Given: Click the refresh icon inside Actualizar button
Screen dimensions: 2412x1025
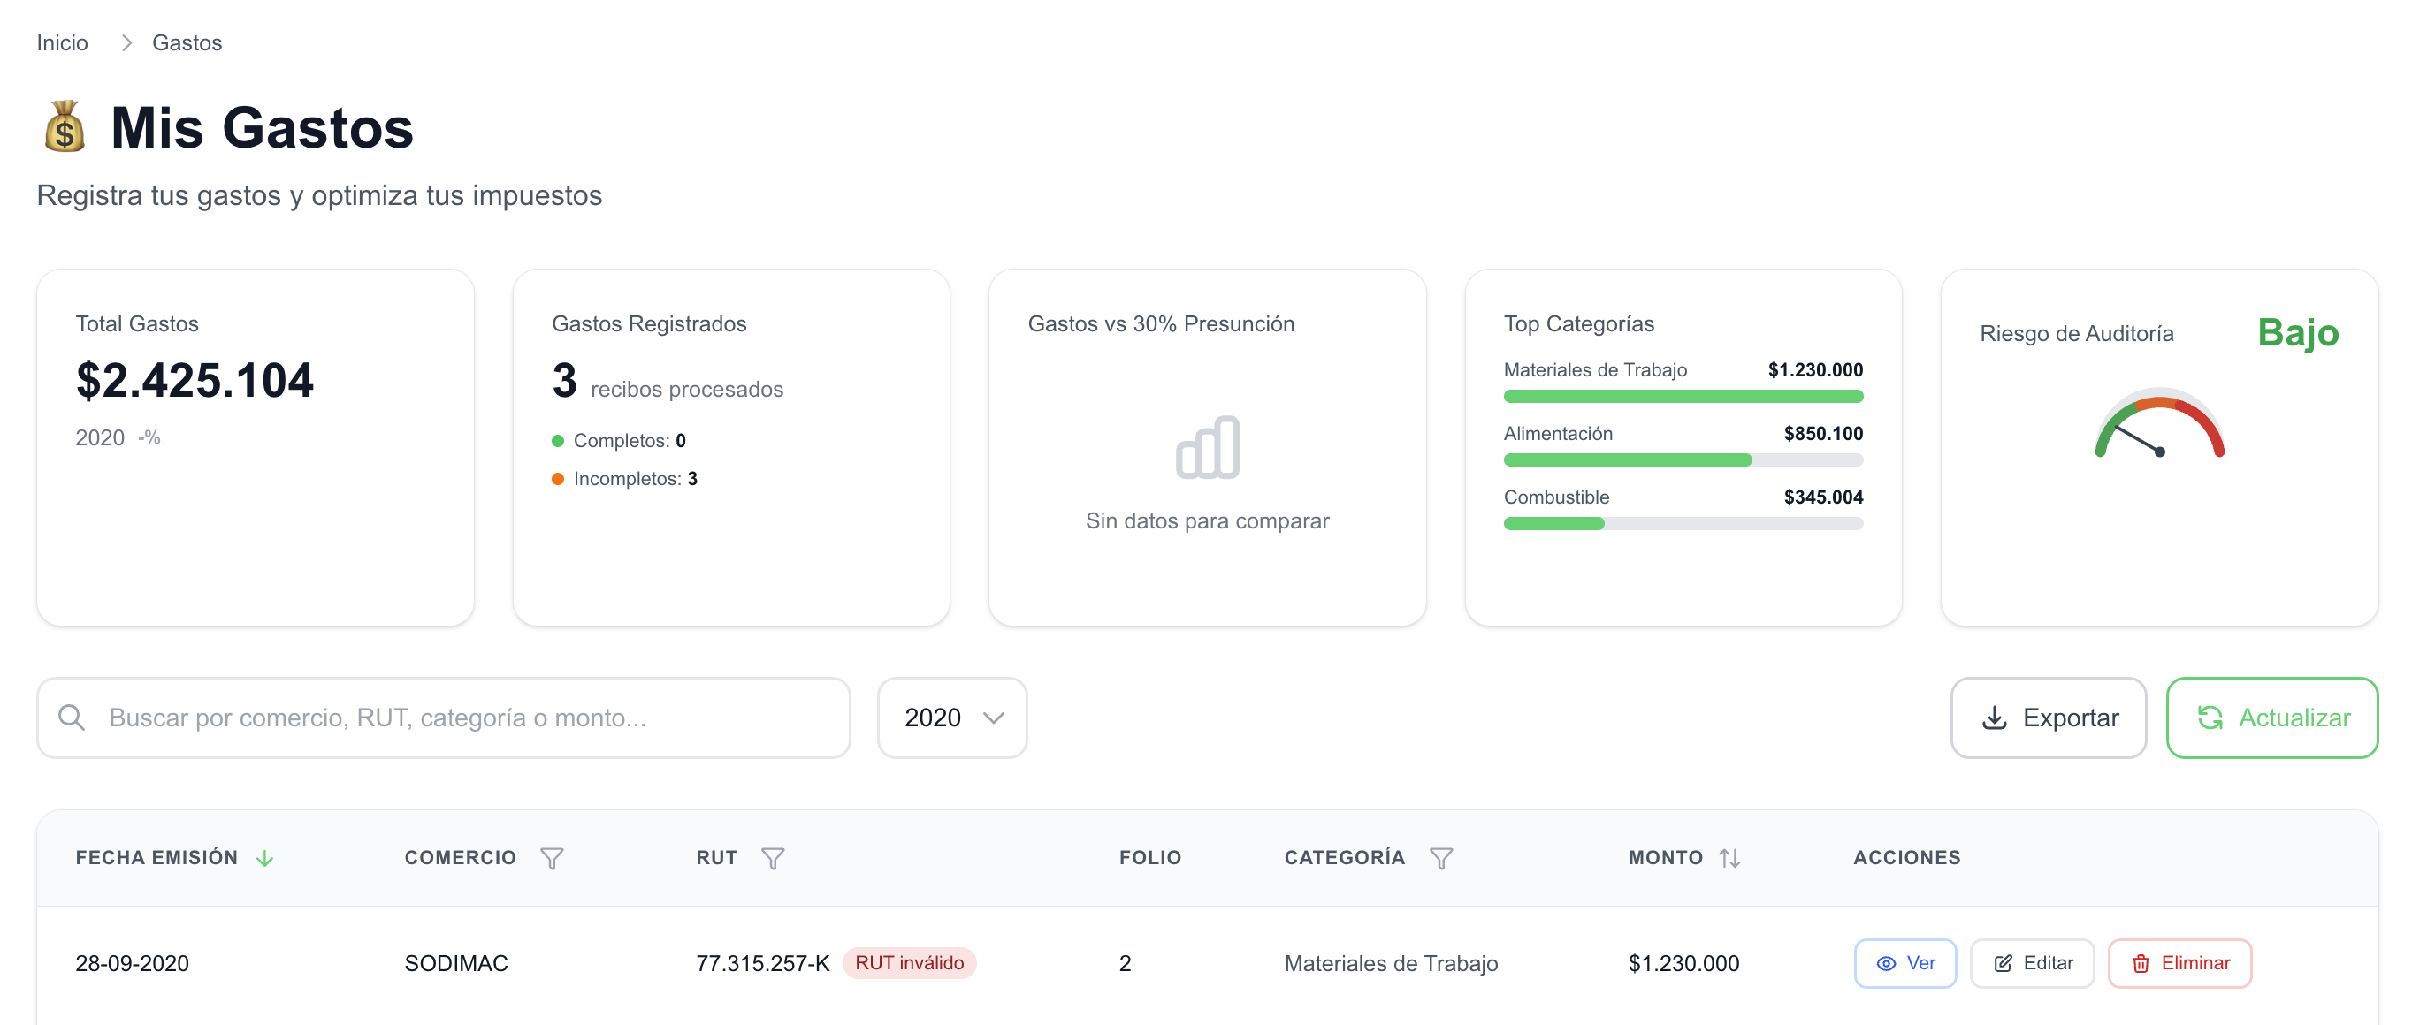Looking at the screenshot, I should [2210, 718].
